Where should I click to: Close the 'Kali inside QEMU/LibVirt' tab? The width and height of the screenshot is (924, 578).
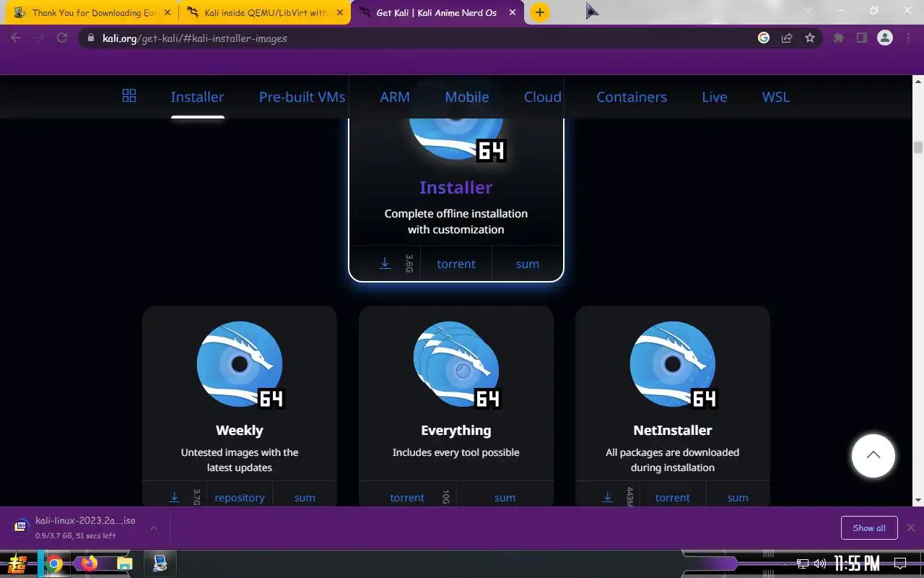[340, 12]
